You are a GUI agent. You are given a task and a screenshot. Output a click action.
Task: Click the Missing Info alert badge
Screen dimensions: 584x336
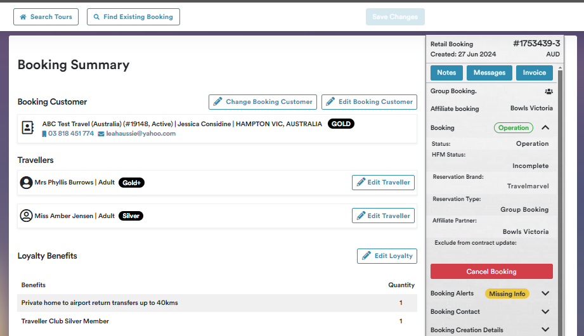(507, 294)
